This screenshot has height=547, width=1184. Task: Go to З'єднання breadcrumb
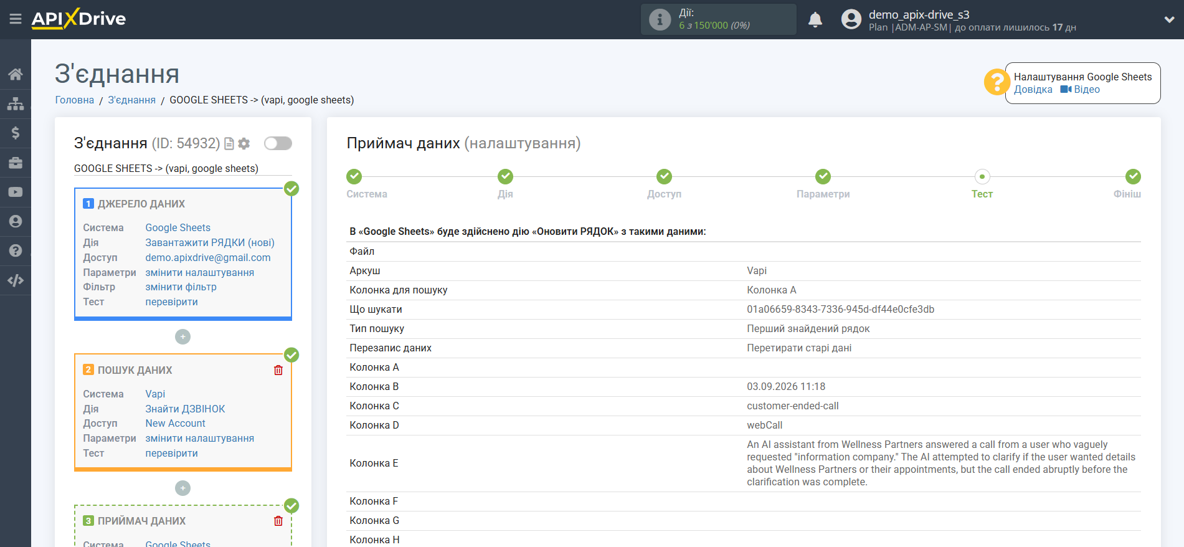pyautogui.click(x=131, y=100)
